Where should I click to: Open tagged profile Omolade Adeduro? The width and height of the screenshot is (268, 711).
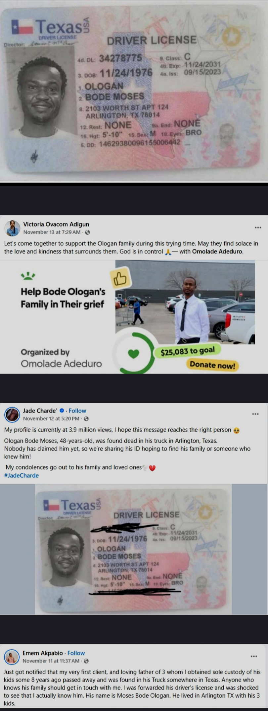(217, 251)
